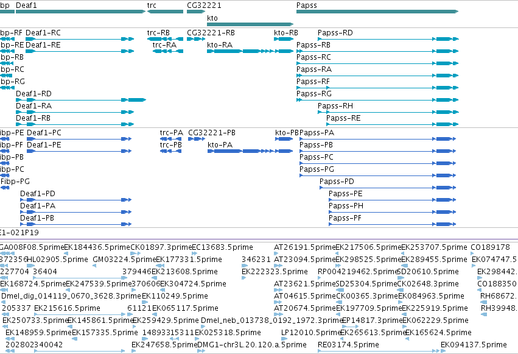Viewport: 518px width, 354px height.
Task: Click the trc-RA transcript
Action: click(168, 51)
